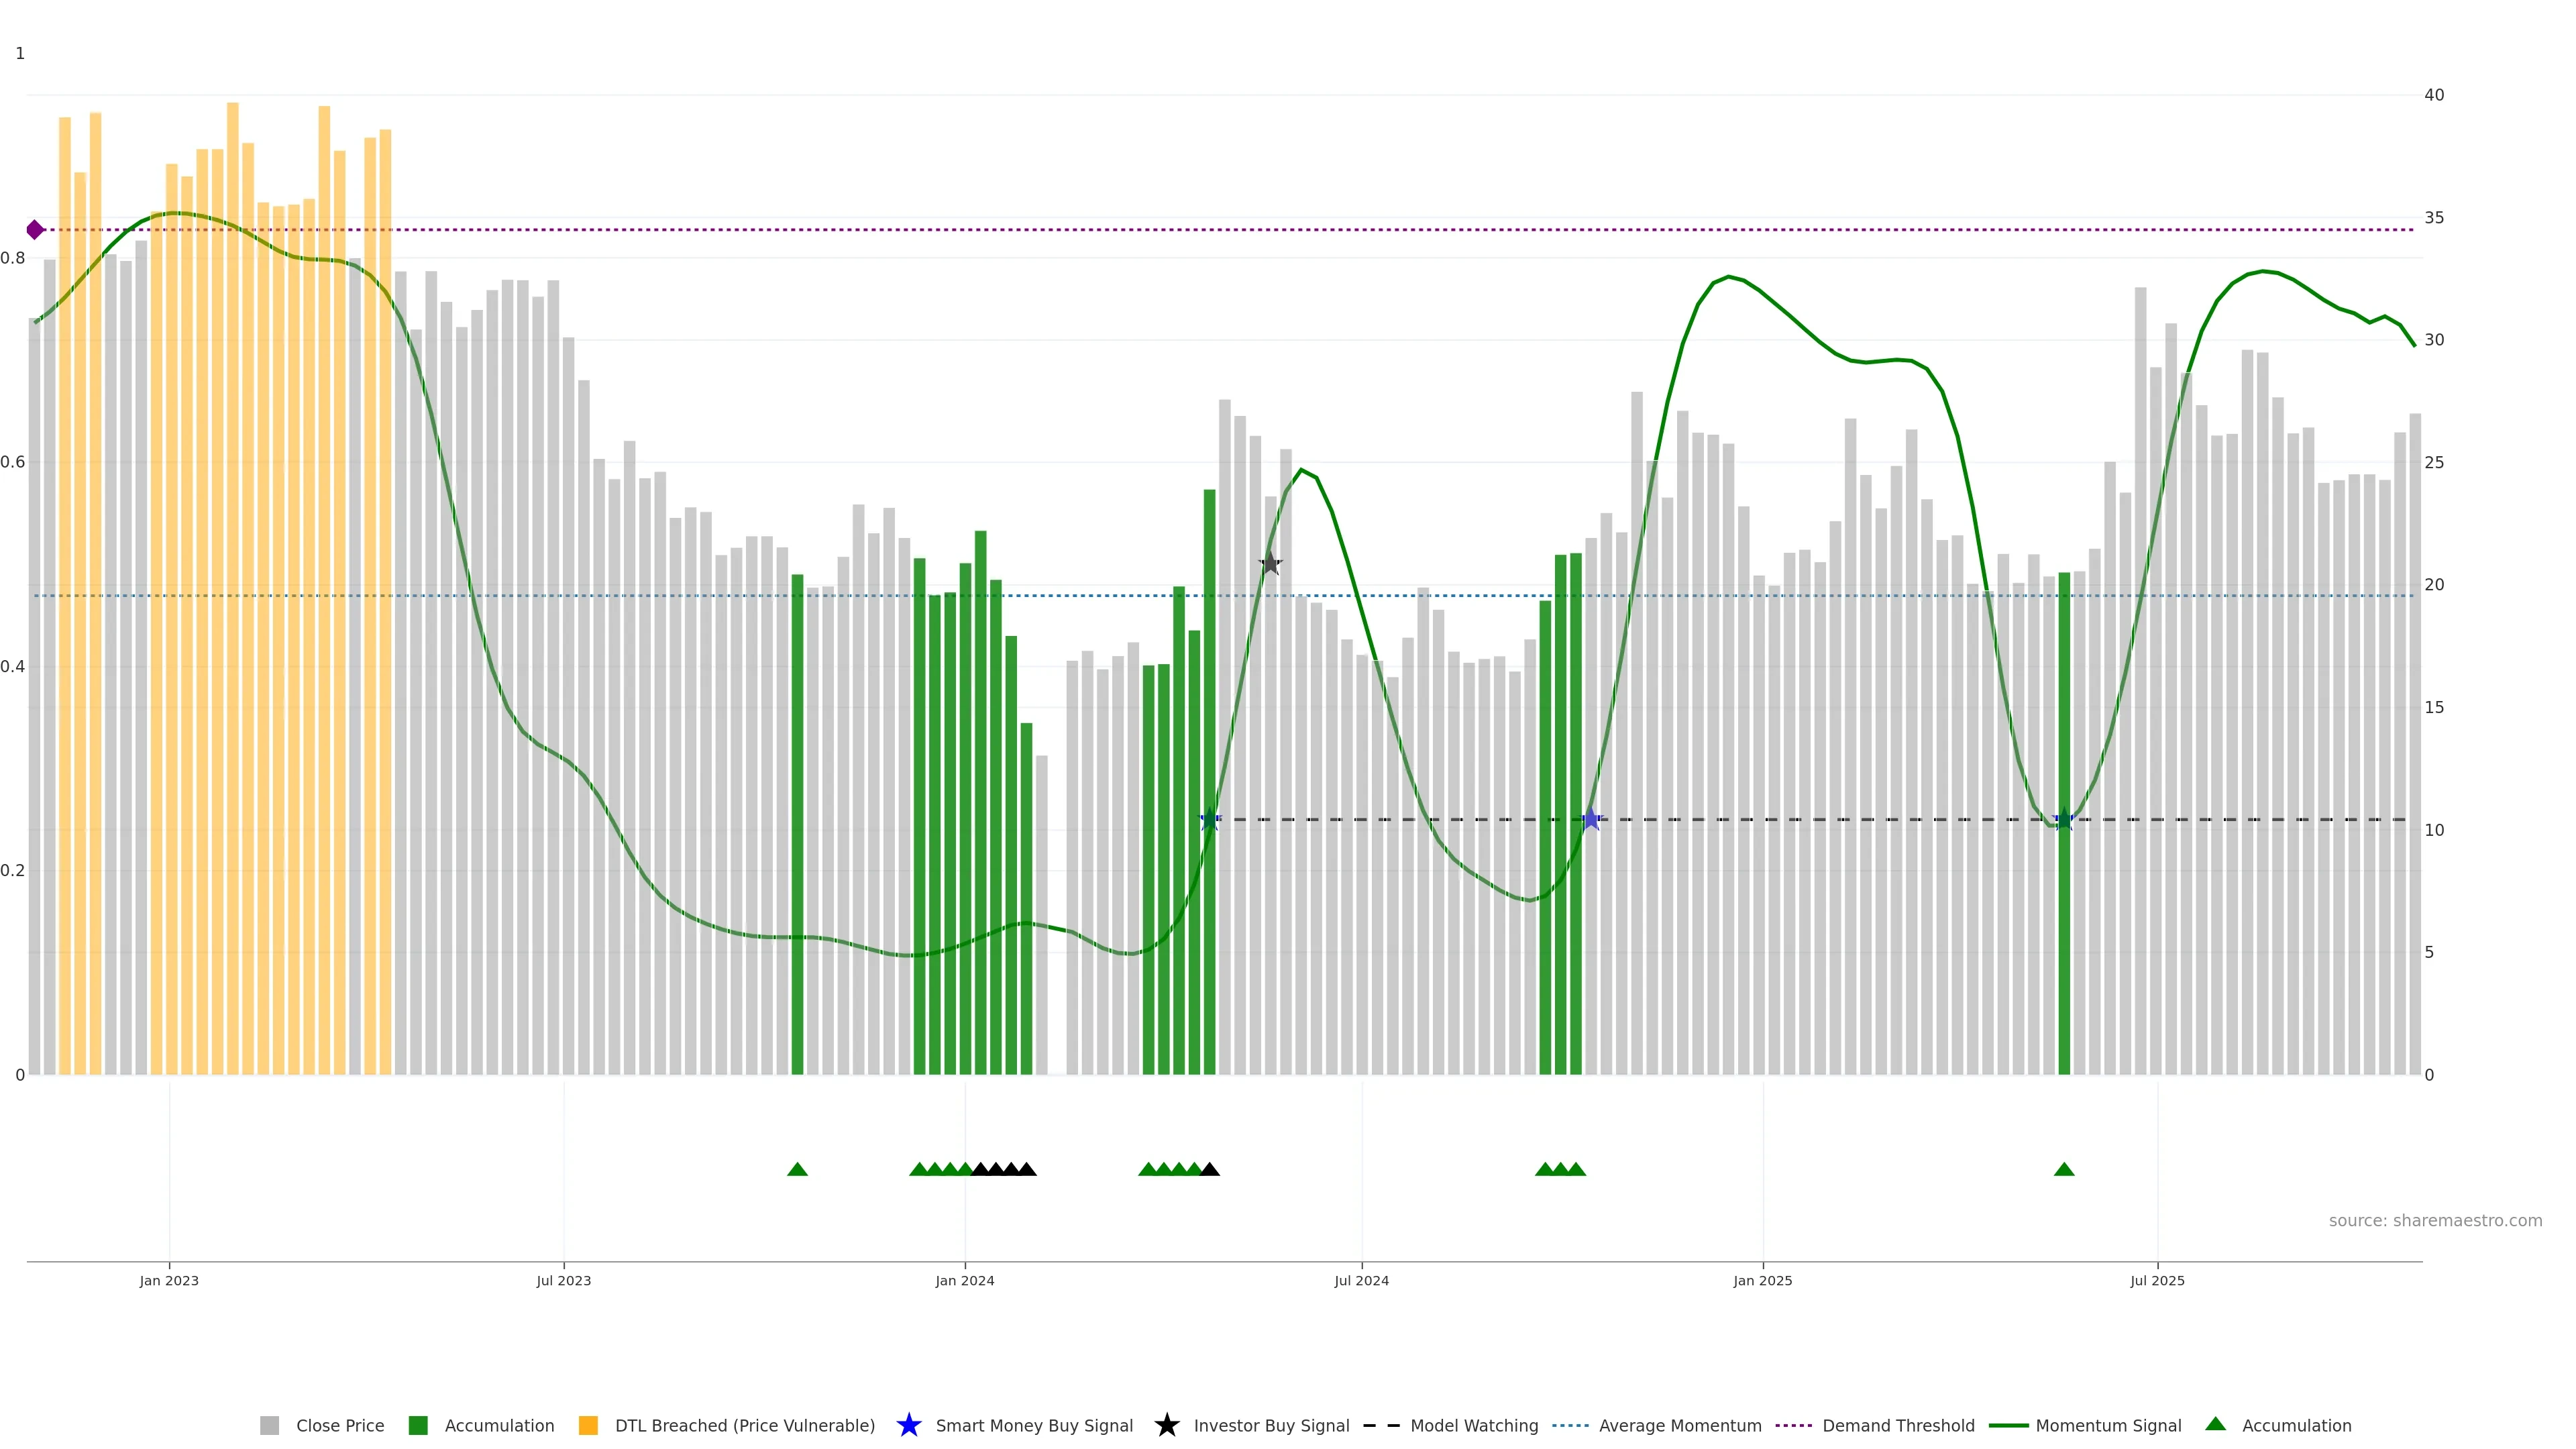Click blue Smart Money star near October 2024
The image size is (2576, 1449).
pyautogui.click(x=1591, y=820)
